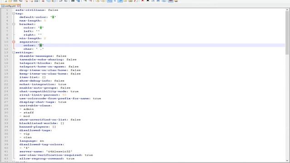Select line 20 via its line number
The width and height of the screenshot is (290, 163).
coord(6,77)
